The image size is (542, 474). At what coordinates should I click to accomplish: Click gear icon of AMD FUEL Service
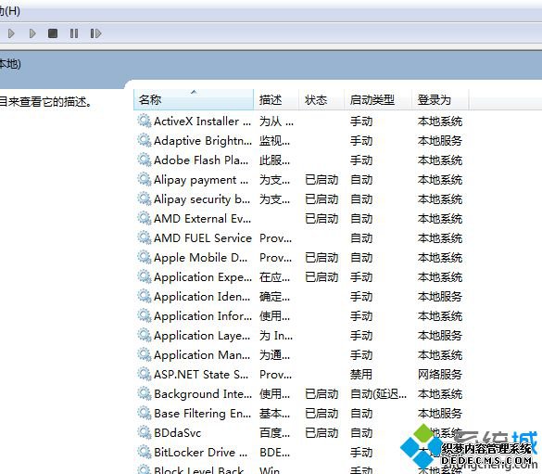145,237
